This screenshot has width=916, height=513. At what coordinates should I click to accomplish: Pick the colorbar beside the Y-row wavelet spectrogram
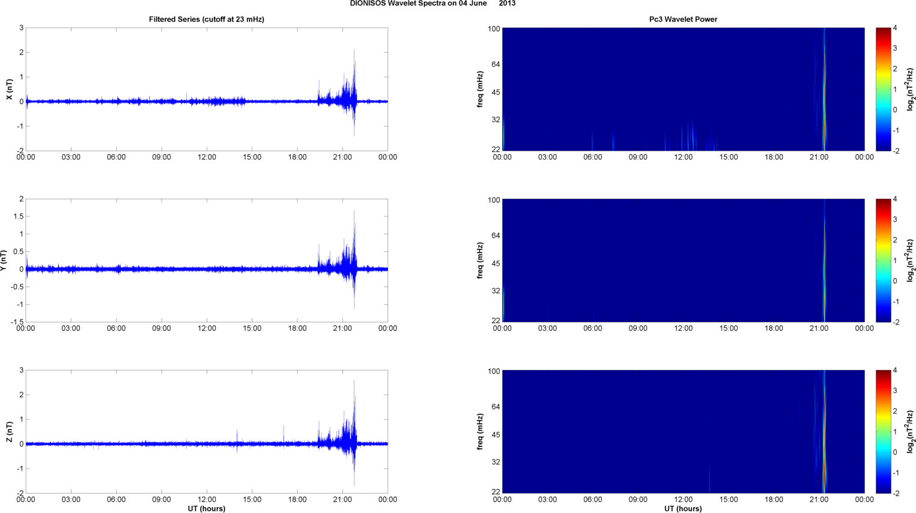click(x=882, y=260)
